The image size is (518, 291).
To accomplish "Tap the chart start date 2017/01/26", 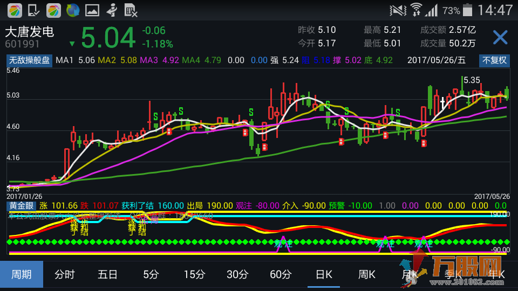I will pyautogui.click(x=24, y=196).
